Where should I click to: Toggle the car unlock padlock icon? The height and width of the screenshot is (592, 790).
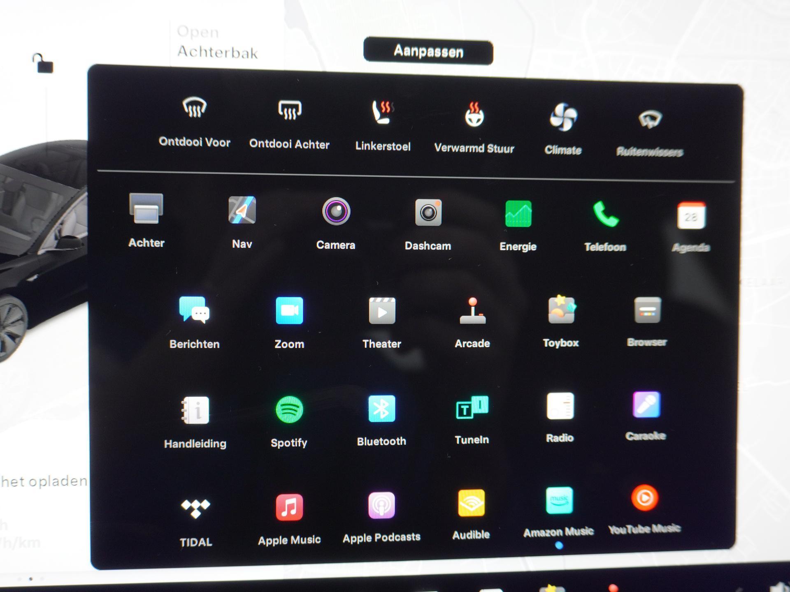pyautogui.click(x=42, y=63)
